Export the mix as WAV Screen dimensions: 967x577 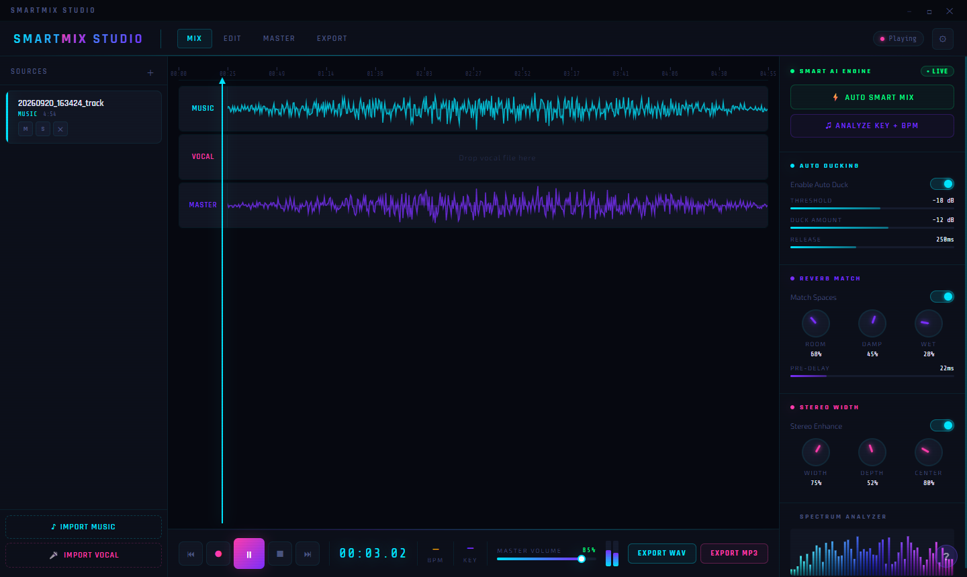click(x=661, y=553)
